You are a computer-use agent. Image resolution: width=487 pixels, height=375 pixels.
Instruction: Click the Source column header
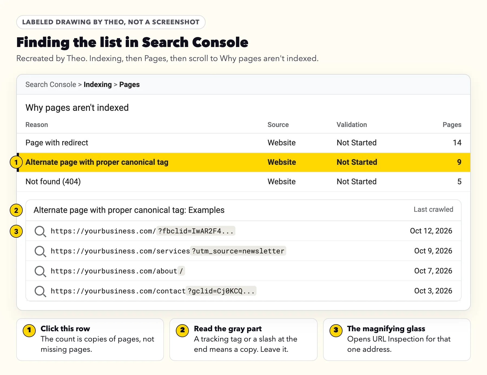coord(278,125)
